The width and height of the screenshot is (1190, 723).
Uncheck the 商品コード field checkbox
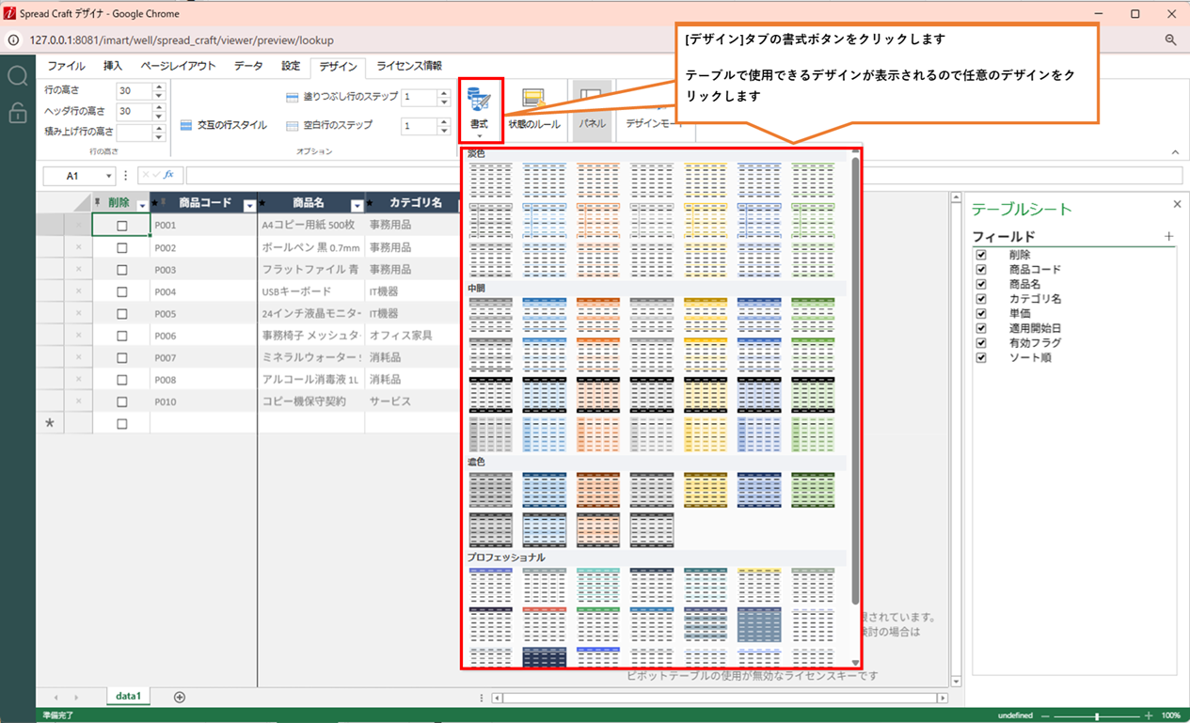[x=981, y=270]
